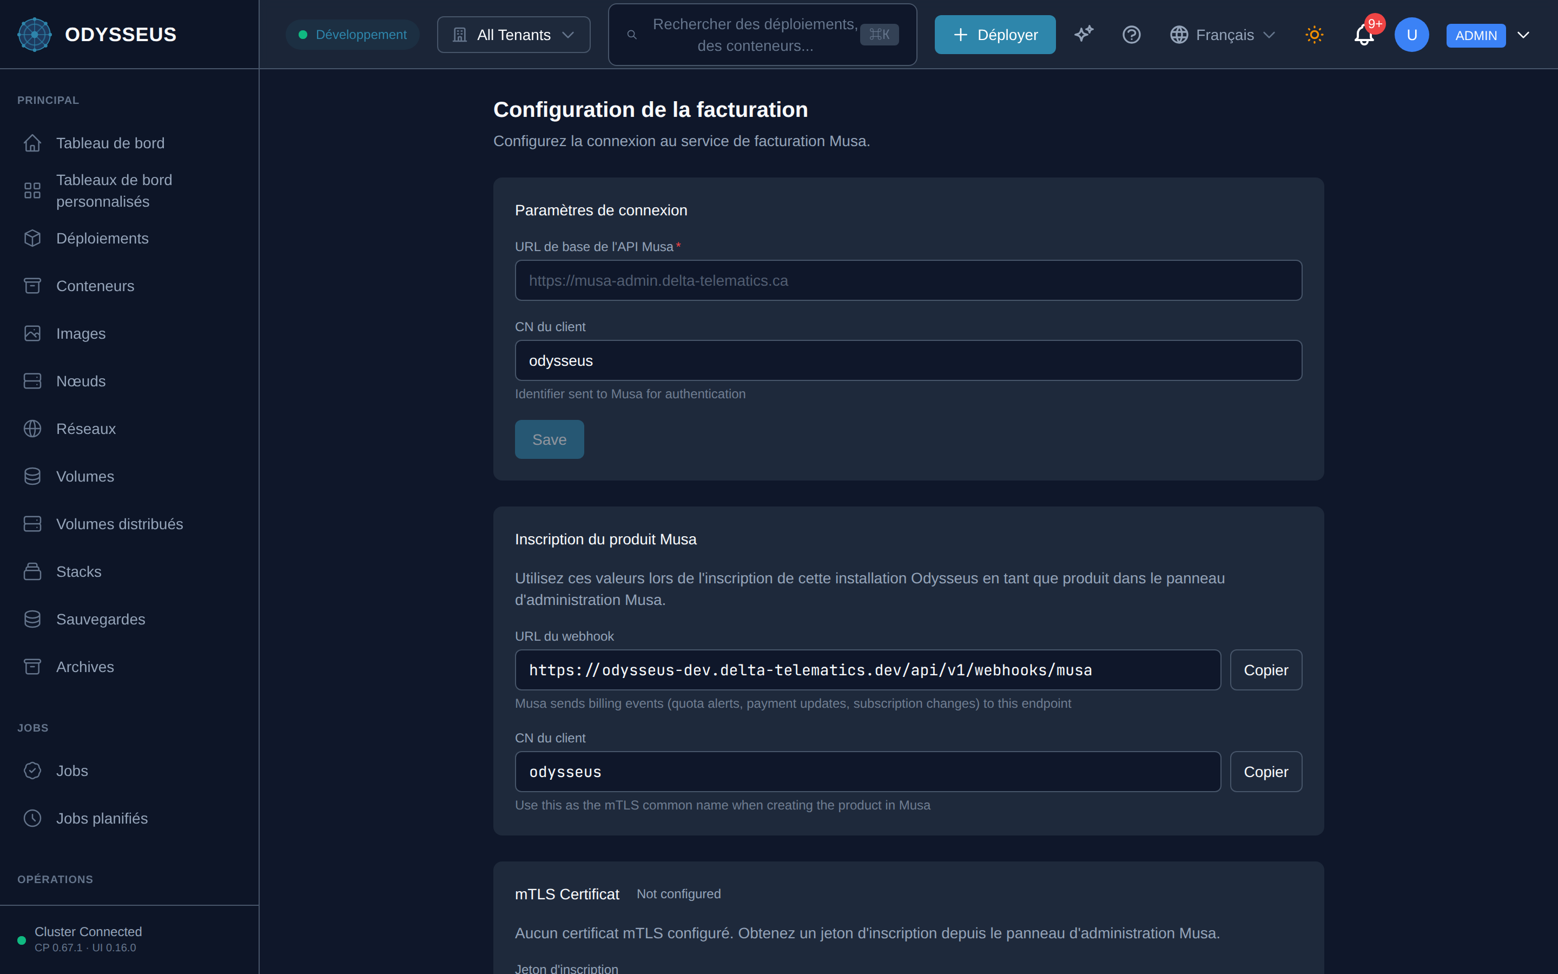This screenshot has width=1558, height=974.
Task: Click 'Configuration de la facturation' heading
Action: (650, 109)
